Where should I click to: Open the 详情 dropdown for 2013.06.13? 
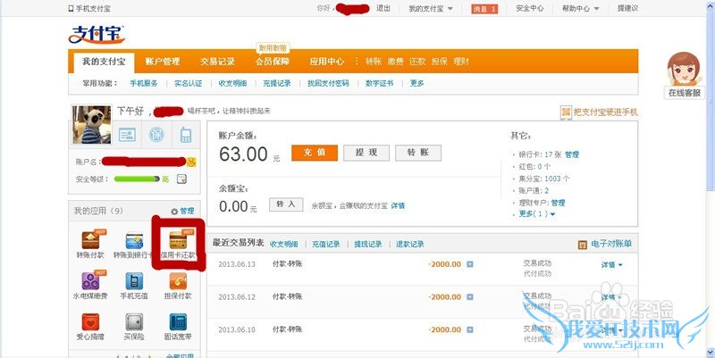(x=612, y=264)
